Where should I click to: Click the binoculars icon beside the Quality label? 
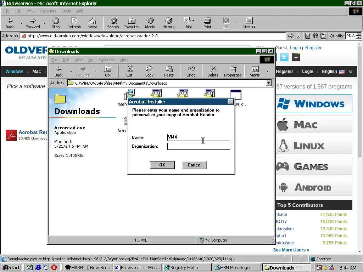tap(315, 36)
